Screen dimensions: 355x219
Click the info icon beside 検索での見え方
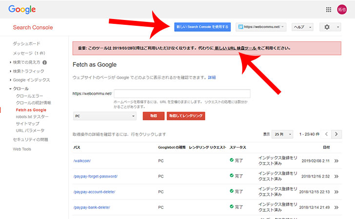point(44,62)
